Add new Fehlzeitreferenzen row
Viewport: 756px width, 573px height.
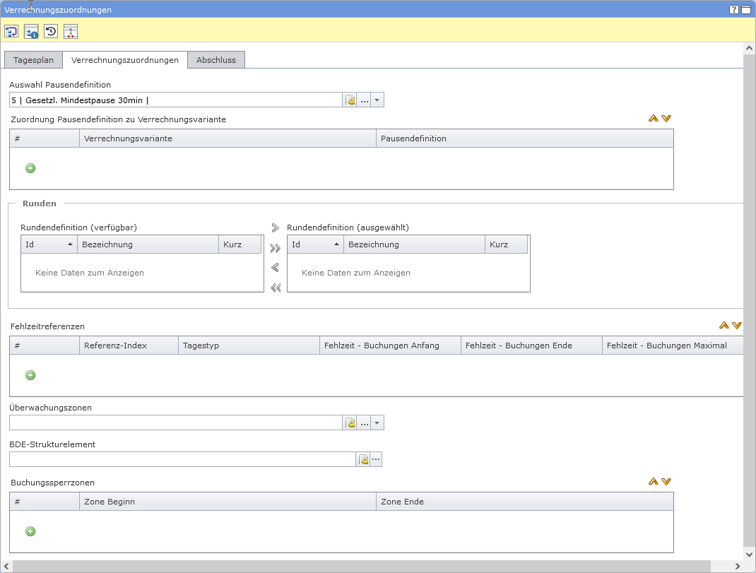click(30, 375)
